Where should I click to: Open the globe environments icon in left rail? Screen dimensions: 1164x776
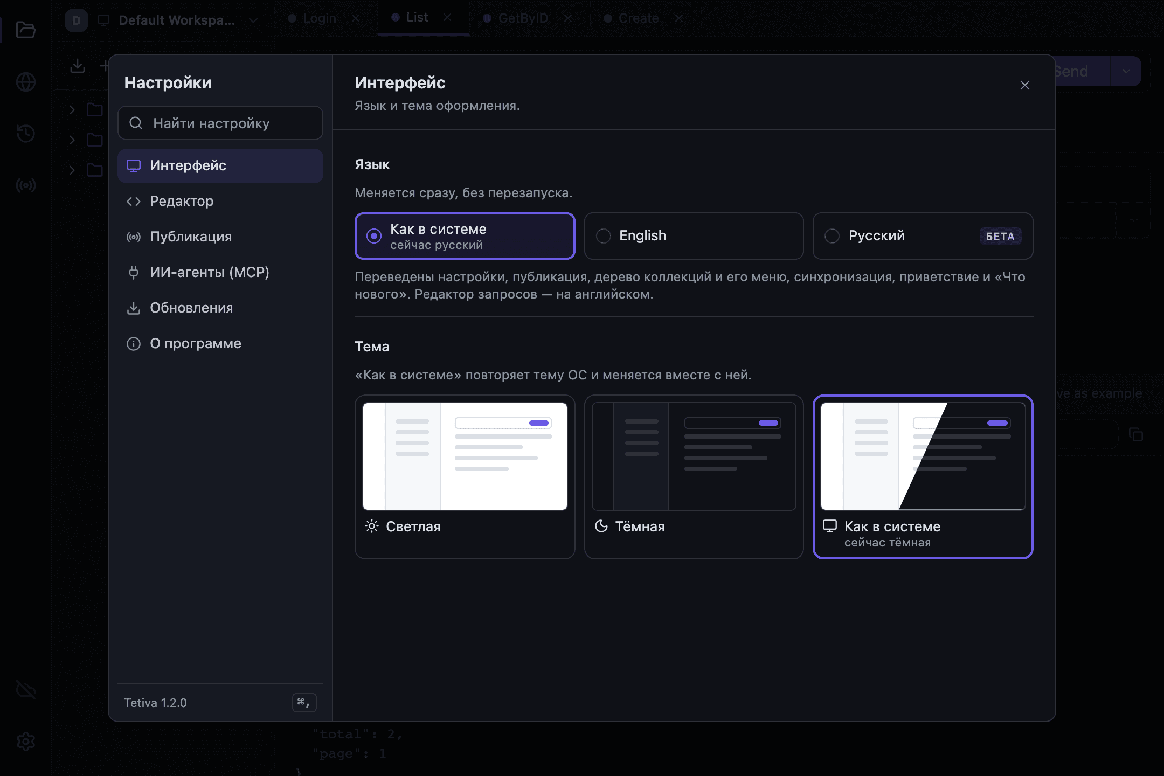click(x=25, y=82)
